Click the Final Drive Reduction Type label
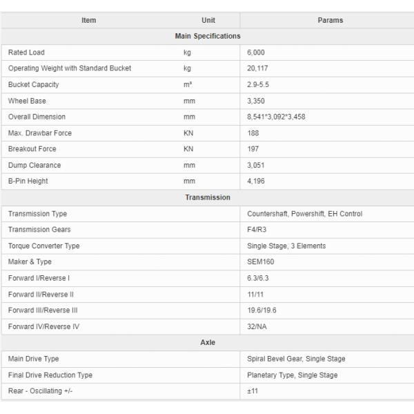This screenshot has height=414, width=414. click(50, 375)
